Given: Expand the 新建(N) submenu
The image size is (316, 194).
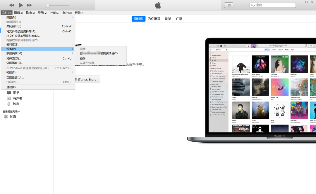Looking at the screenshot, I should coord(38,18).
